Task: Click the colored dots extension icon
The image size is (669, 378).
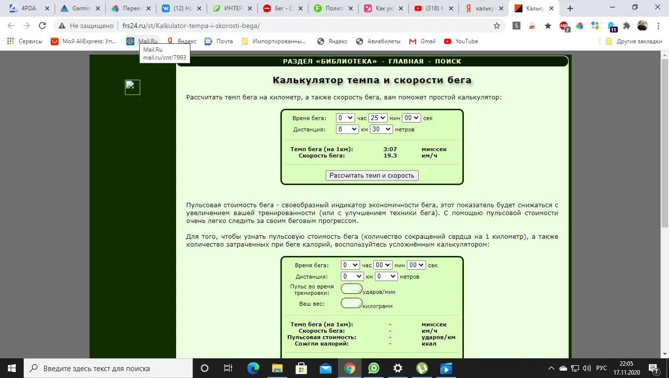Action: [x=595, y=26]
